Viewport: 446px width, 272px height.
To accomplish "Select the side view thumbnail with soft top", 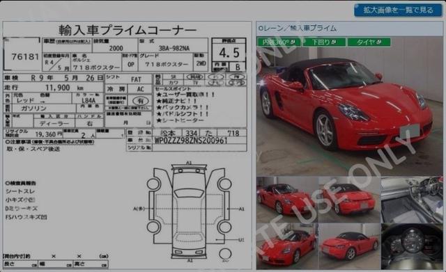I will [x=349, y=246].
